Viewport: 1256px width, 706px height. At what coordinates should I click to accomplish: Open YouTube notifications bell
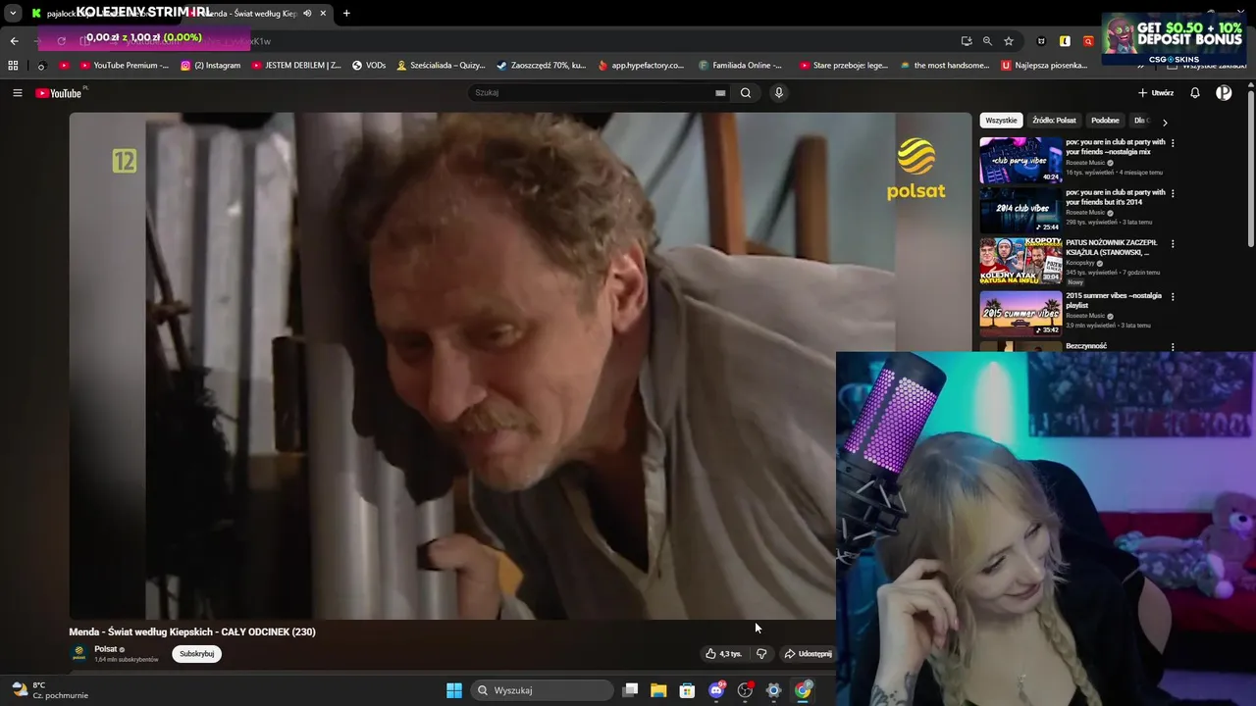(x=1195, y=93)
